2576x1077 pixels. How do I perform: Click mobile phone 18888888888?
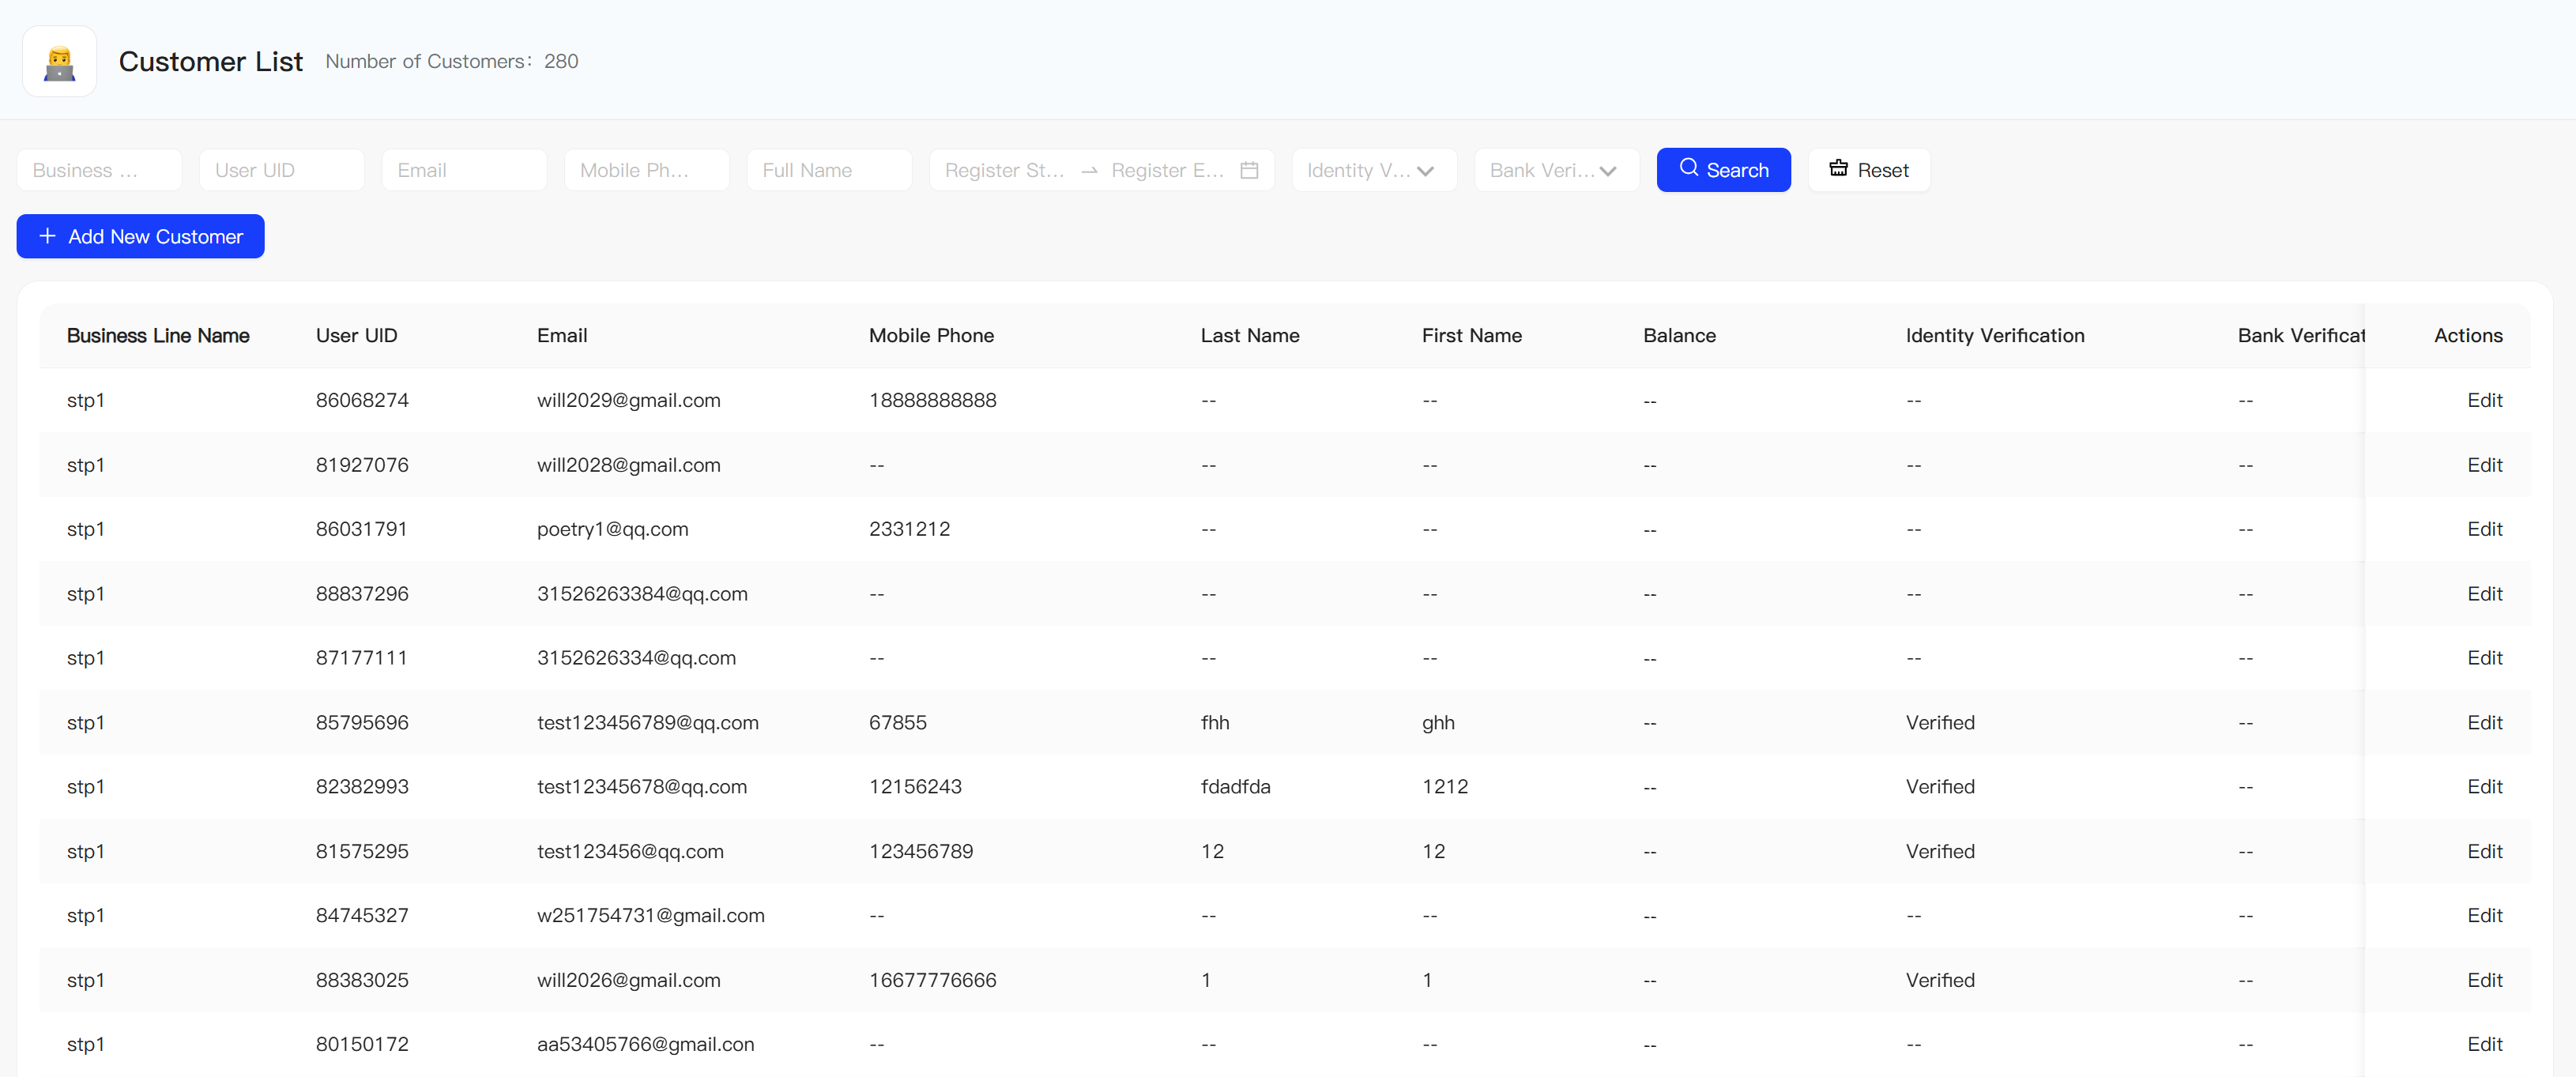[933, 400]
